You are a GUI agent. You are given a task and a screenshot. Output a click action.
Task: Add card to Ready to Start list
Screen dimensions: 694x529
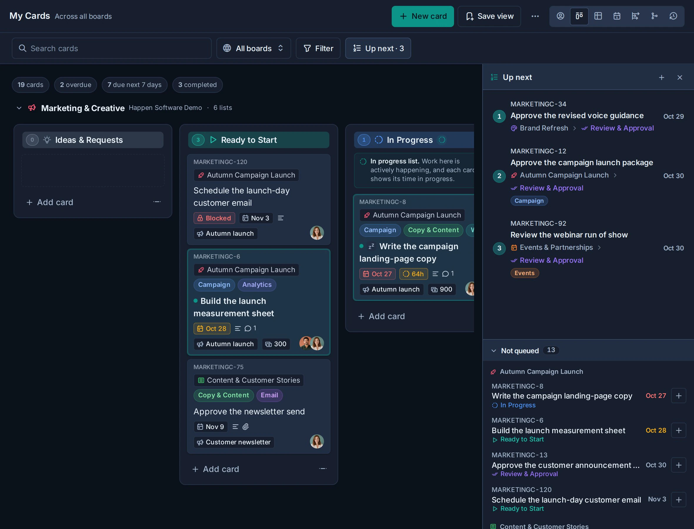point(216,469)
